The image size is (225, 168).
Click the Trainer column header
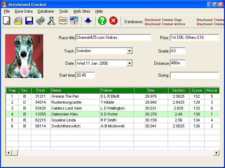pos(117,90)
